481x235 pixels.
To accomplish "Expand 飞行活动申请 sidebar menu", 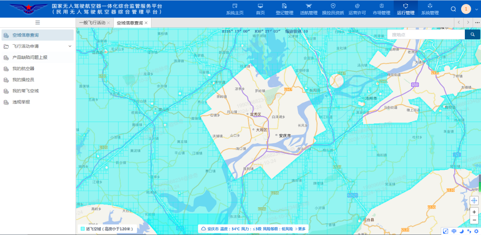I will (70, 46).
